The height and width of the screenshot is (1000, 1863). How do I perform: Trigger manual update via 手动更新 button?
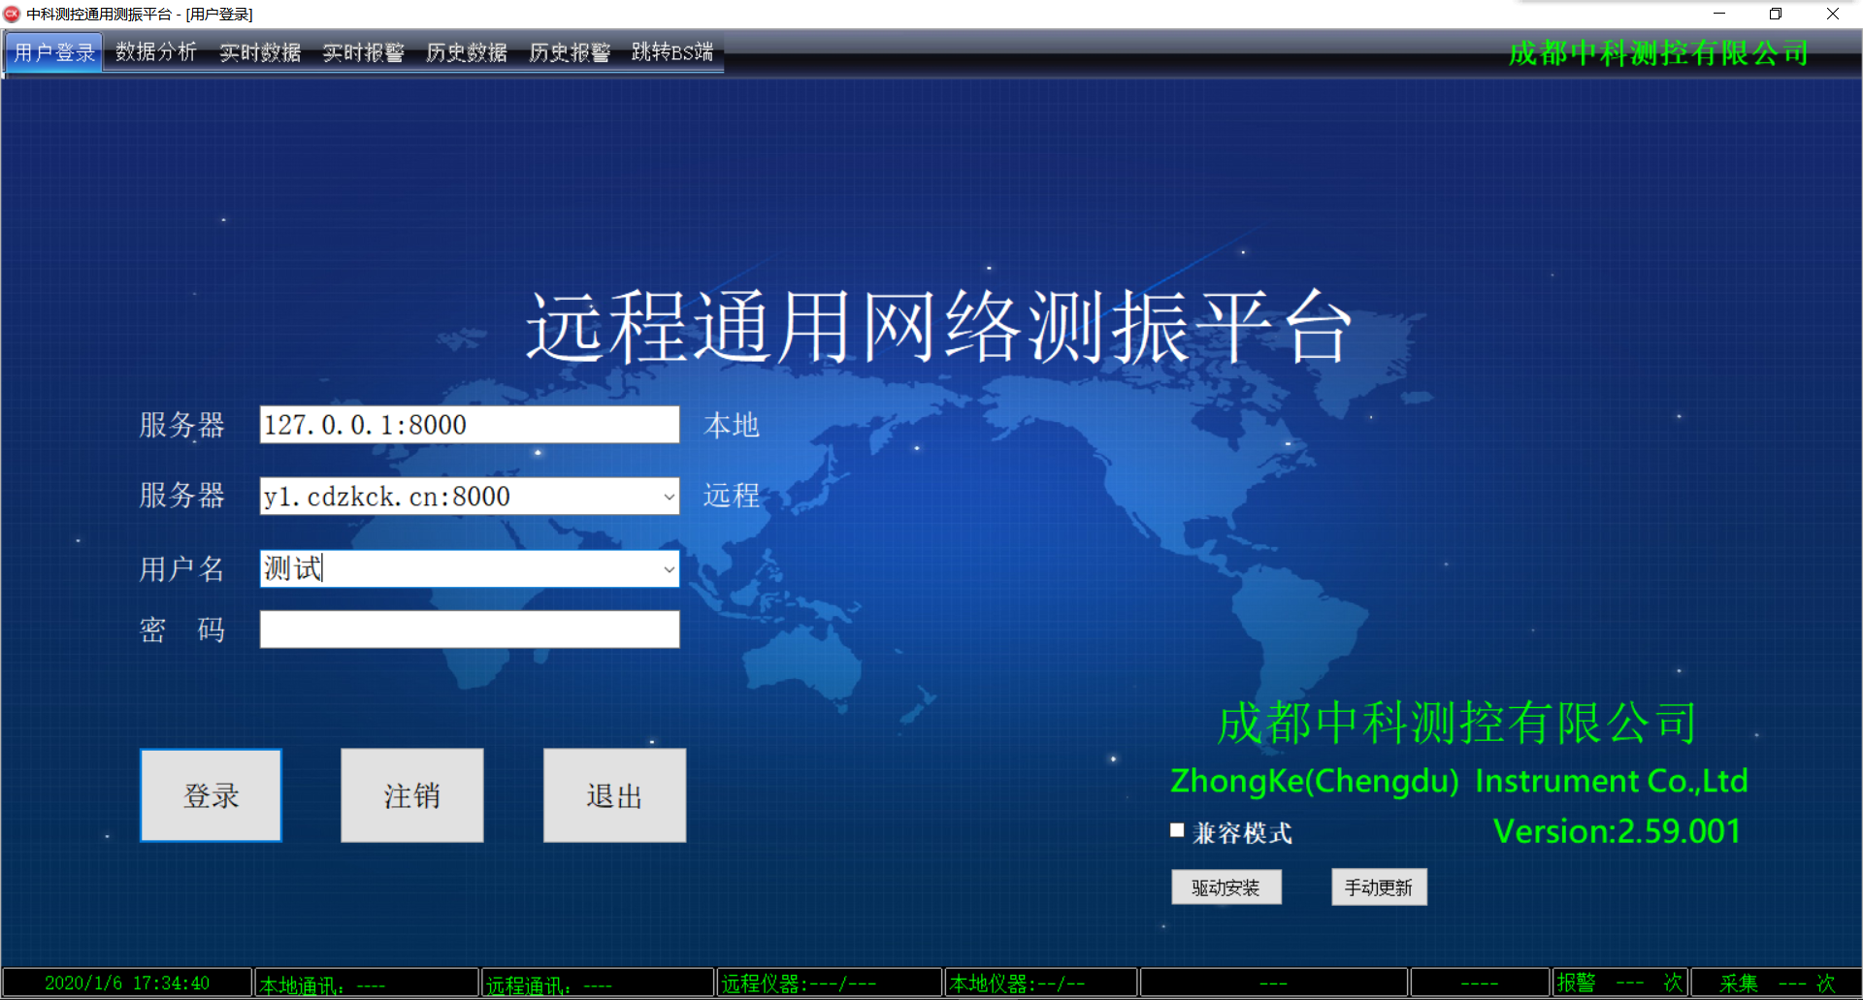pyautogui.click(x=1378, y=886)
